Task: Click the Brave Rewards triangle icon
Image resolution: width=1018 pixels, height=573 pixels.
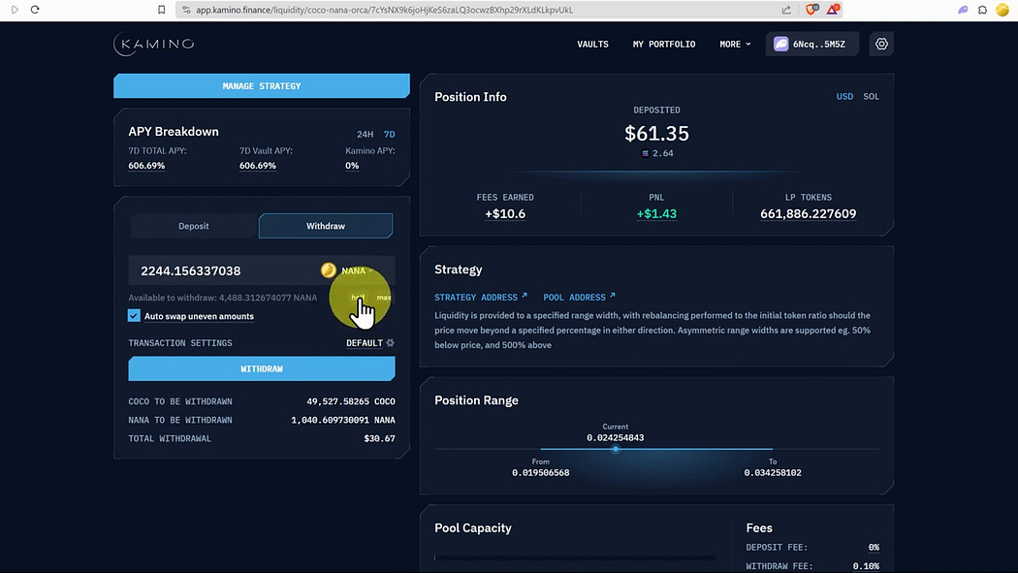Action: pyautogui.click(x=832, y=10)
